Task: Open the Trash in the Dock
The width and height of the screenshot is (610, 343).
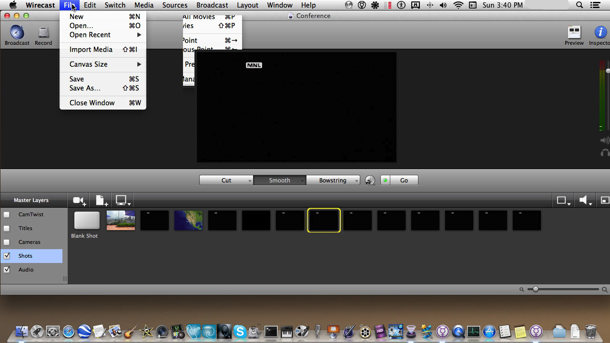Action: [590, 331]
